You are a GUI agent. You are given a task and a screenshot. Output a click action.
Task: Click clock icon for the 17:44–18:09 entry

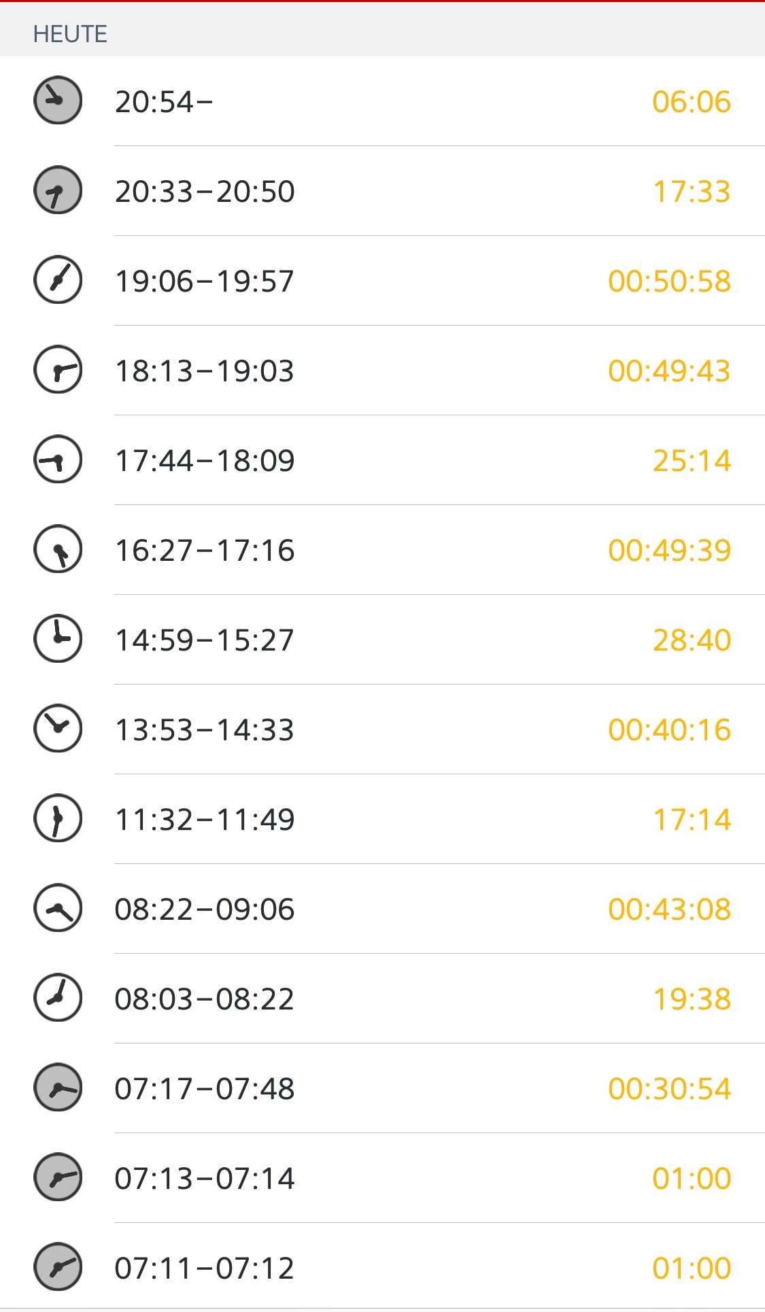(x=58, y=460)
